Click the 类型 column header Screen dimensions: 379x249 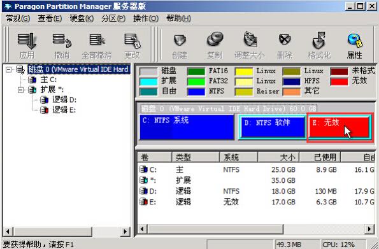tap(196, 158)
